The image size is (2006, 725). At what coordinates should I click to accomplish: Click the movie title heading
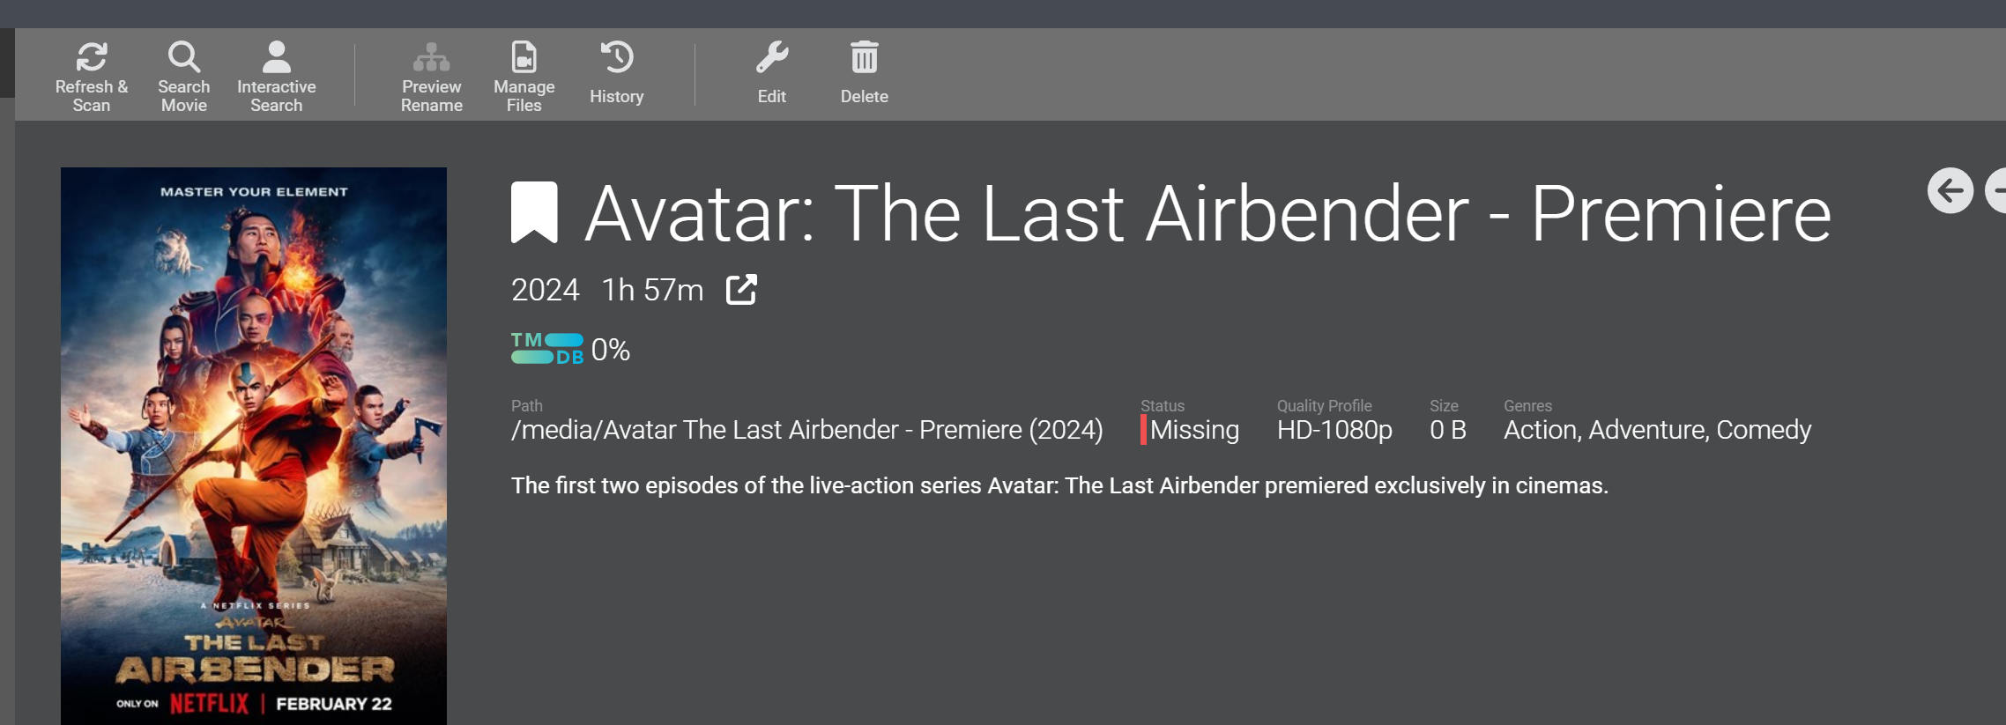tap(1207, 214)
